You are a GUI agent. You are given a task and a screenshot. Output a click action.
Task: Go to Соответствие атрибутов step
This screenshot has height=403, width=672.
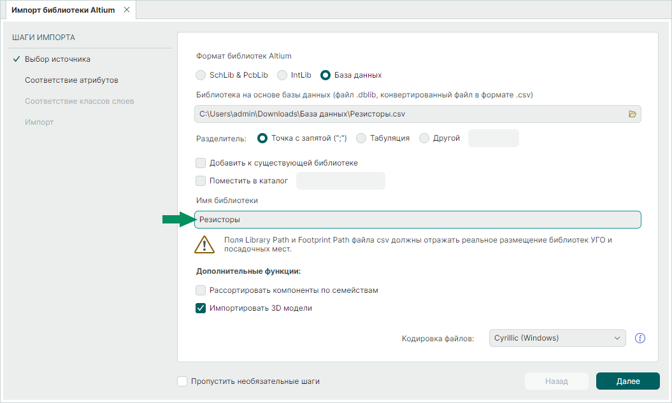click(x=71, y=80)
